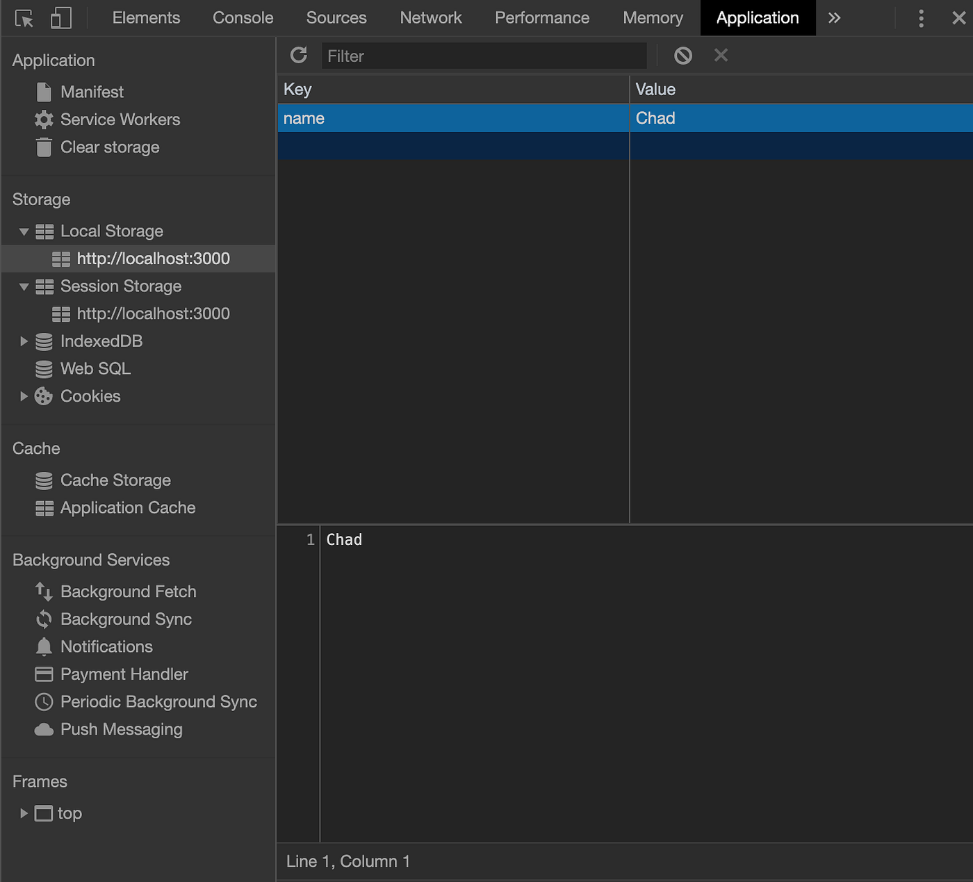This screenshot has height=882, width=973.
Task: Open Background Sync service
Action: (126, 619)
